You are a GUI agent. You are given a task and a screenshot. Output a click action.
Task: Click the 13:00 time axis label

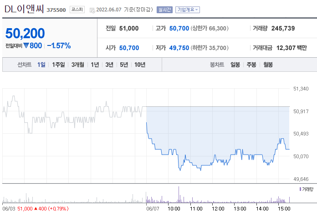tap(240, 209)
